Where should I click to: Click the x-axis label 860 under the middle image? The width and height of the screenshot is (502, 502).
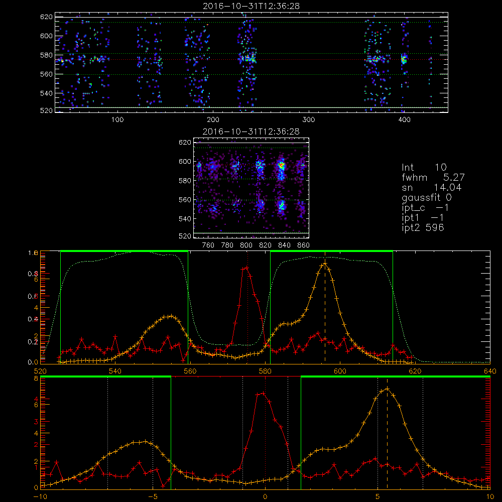point(303,245)
